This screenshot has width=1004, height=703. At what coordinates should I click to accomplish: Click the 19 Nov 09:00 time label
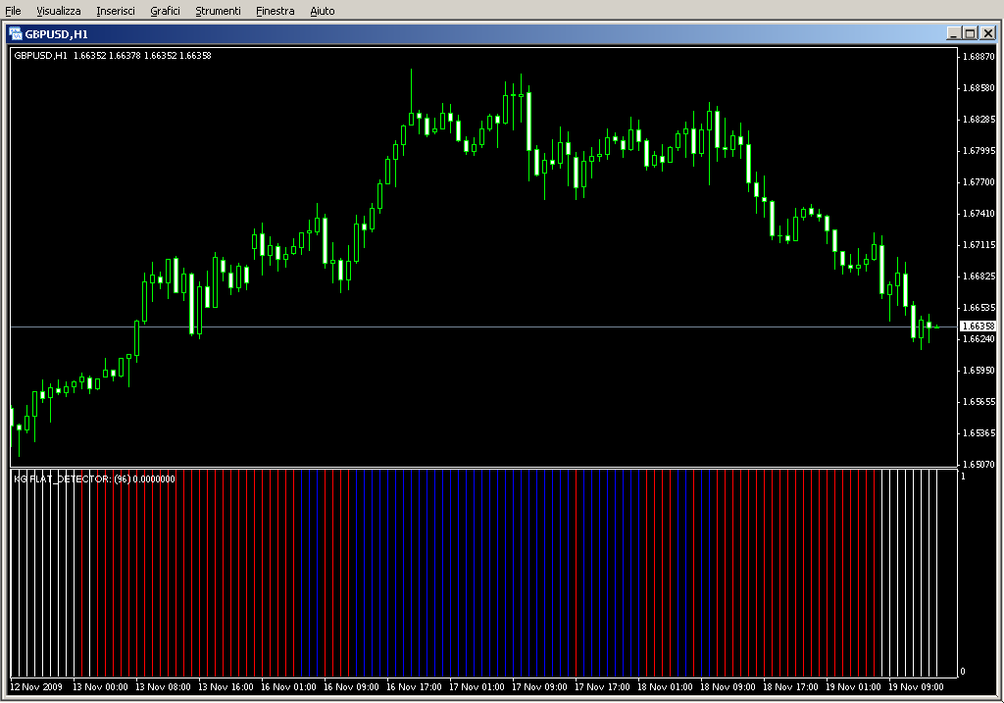[x=916, y=687]
